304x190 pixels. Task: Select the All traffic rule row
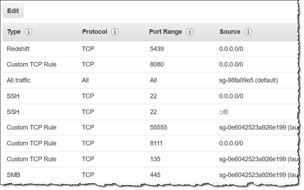(150, 80)
